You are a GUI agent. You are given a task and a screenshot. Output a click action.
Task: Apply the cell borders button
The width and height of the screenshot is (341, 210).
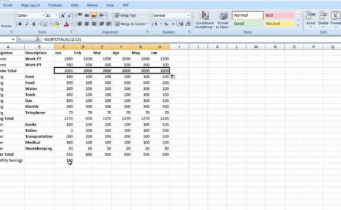pos(45,24)
